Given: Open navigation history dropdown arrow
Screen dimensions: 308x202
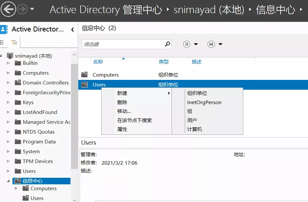Looking at the screenshot, I should click(x=32, y=9).
